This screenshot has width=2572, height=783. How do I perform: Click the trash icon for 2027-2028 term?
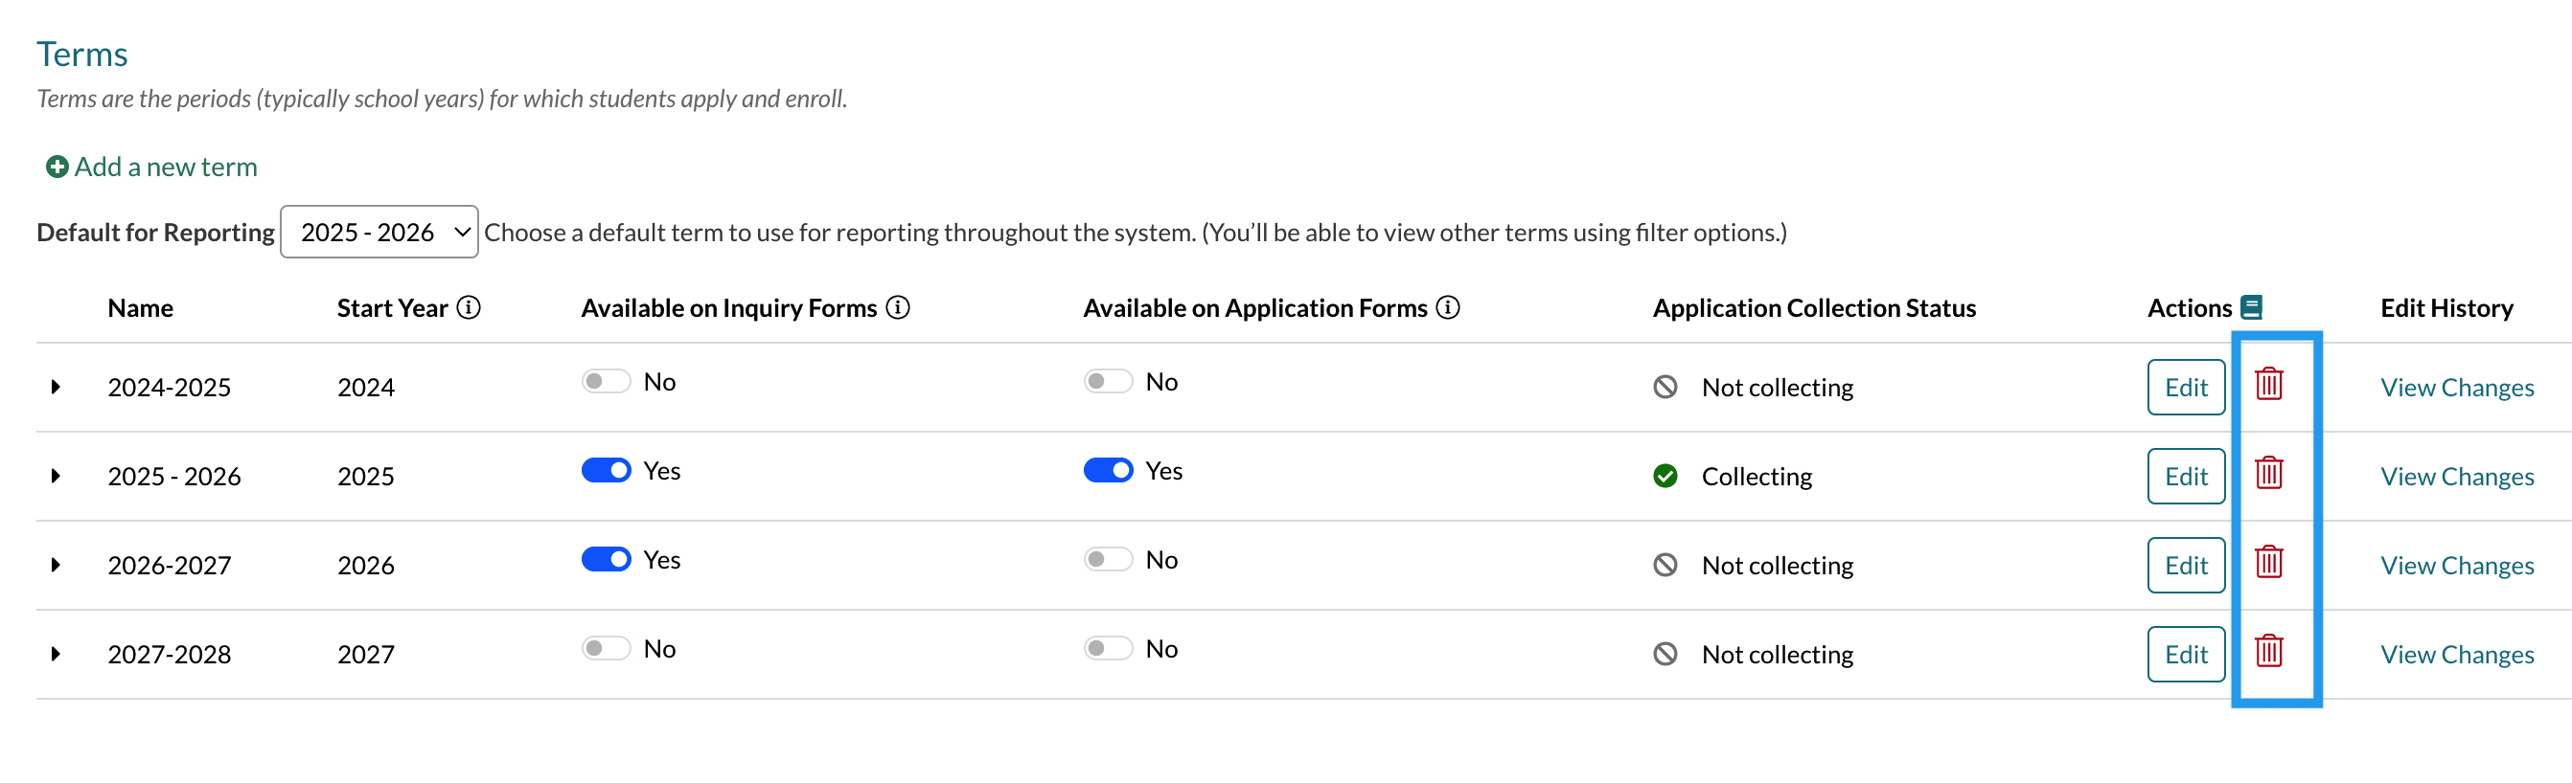[2268, 650]
